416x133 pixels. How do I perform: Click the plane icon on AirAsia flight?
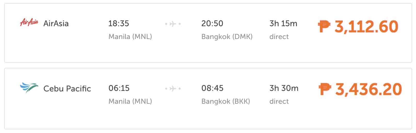click(x=173, y=24)
